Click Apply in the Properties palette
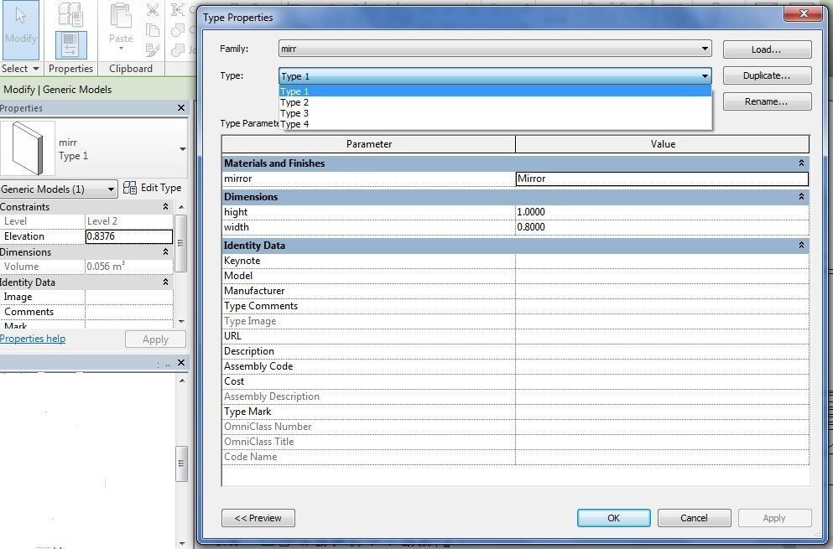Screen dimensions: 833x549 156,339
